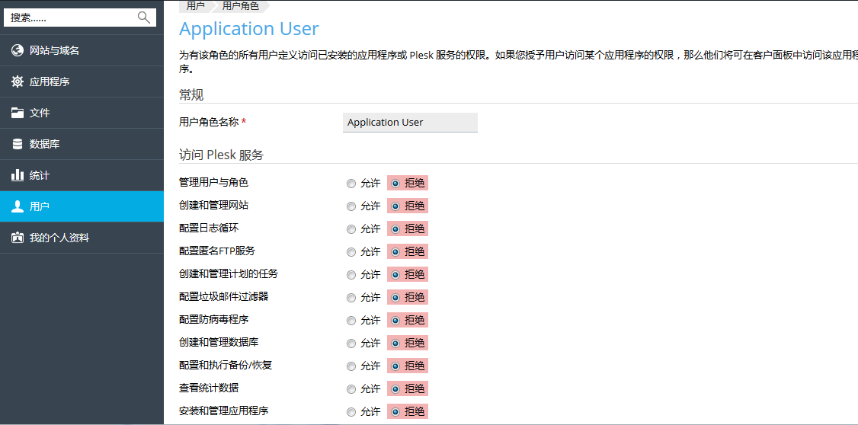Open the 网站与域名 menu item
The image size is (858, 425).
pyautogui.click(x=54, y=50)
